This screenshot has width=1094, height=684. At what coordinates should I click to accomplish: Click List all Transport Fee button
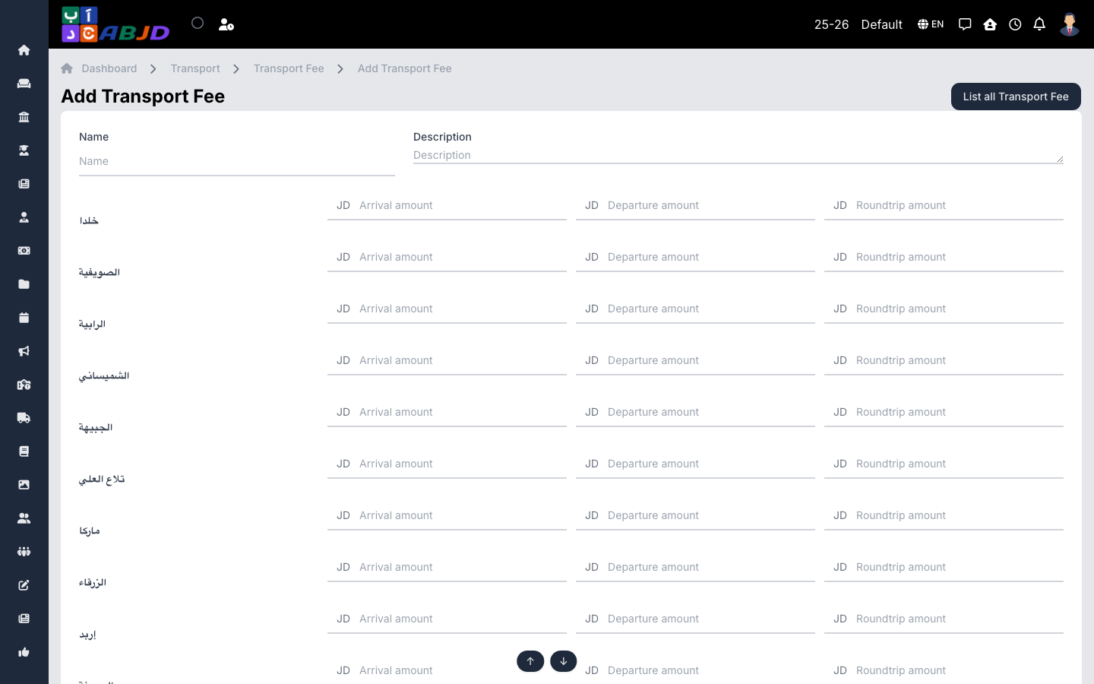pos(1016,97)
